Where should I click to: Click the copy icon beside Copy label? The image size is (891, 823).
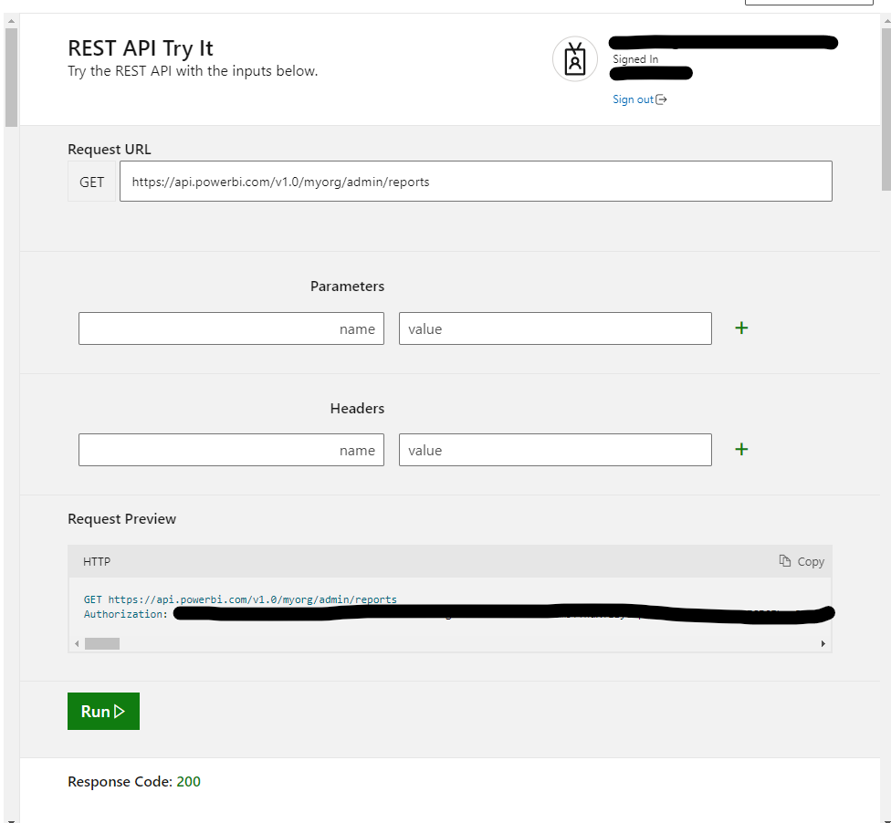[x=785, y=560]
